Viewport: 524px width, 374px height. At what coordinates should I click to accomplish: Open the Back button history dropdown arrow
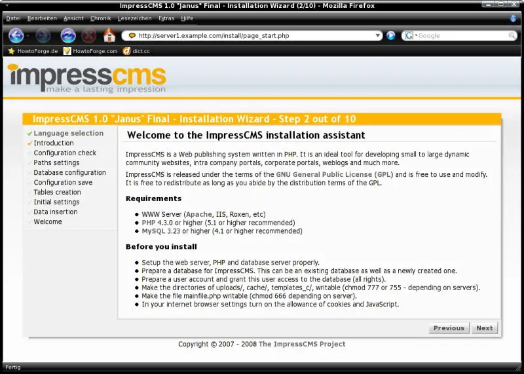point(28,36)
